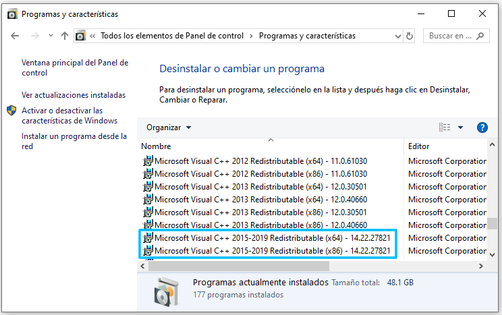This screenshot has height=315, width=502.
Task: Open Instalar un programa desde la red
Action: click(x=74, y=141)
